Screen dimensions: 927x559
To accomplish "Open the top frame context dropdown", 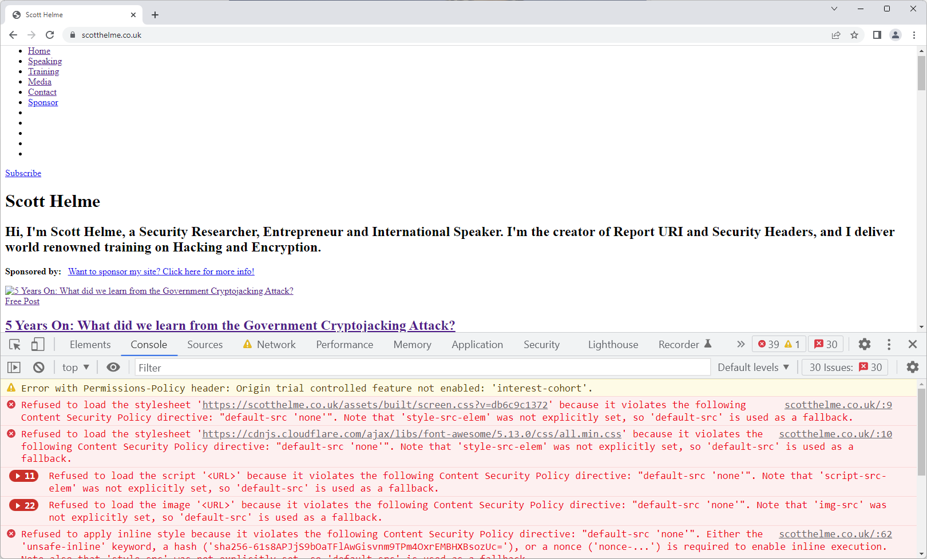I will [x=75, y=367].
